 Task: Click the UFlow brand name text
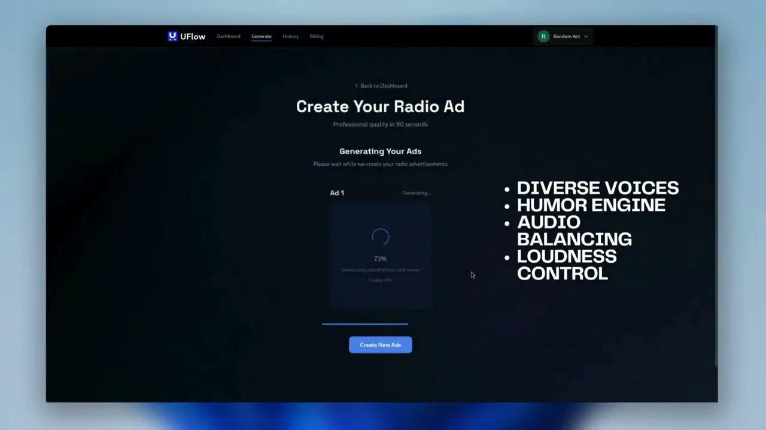point(193,36)
